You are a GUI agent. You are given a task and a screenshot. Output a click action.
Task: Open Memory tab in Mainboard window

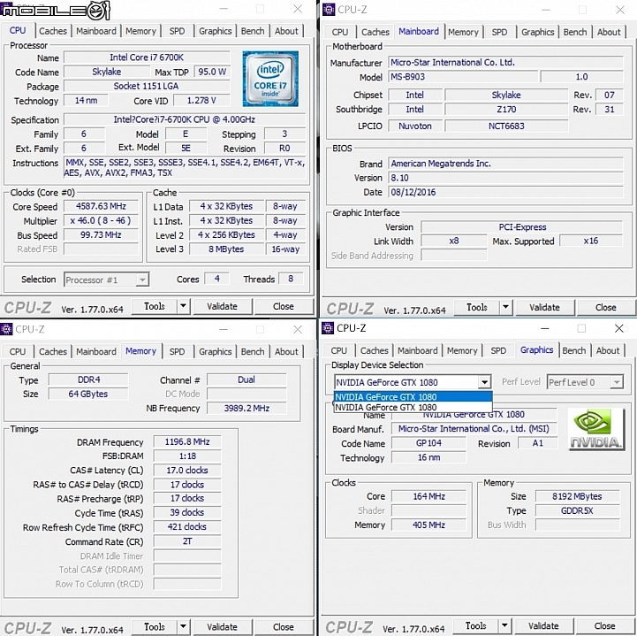463,32
